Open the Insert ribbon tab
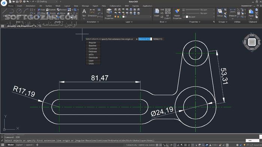This screenshot has width=262, height=147. [x=19, y=6]
